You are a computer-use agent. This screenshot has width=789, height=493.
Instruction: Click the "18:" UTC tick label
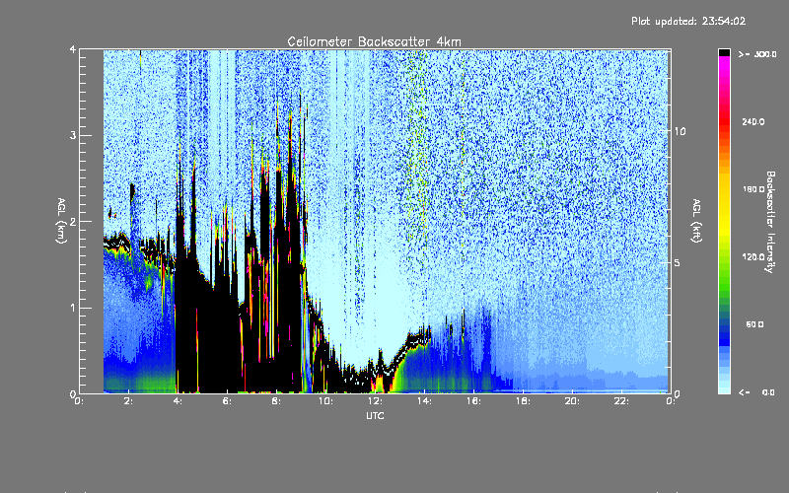[523, 401]
